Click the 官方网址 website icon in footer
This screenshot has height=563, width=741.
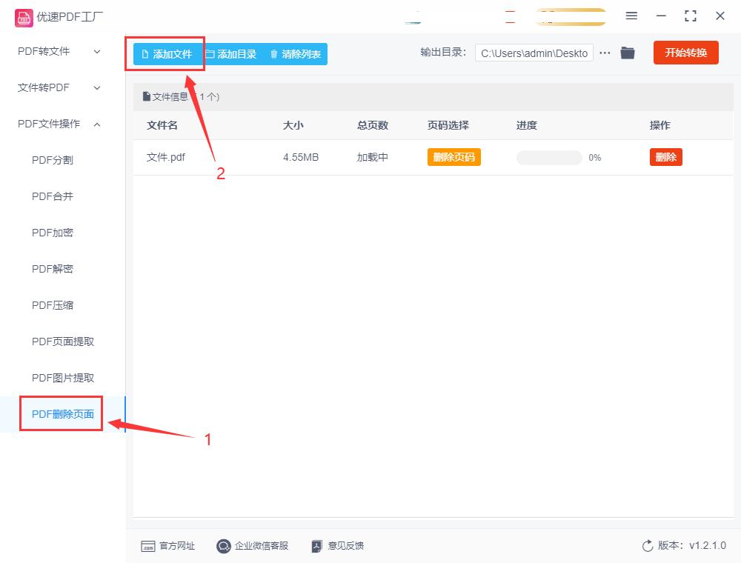(150, 546)
